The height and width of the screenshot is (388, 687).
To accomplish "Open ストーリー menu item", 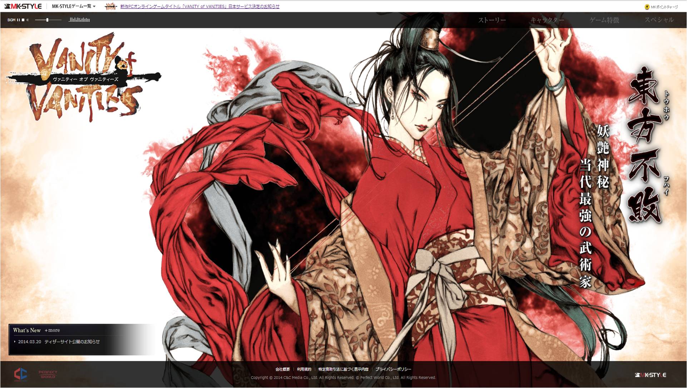I will [x=492, y=20].
